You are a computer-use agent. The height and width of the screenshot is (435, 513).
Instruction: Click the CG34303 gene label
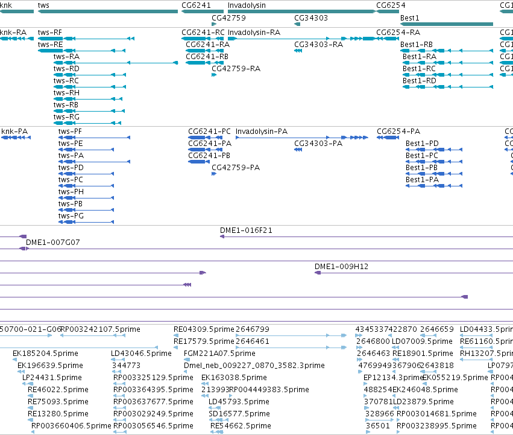click(311, 17)
